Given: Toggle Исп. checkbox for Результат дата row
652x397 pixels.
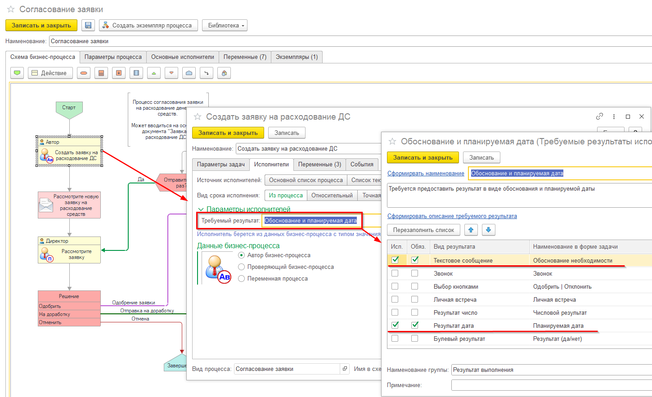Looking at the screenshot, I should click(395, 325).
